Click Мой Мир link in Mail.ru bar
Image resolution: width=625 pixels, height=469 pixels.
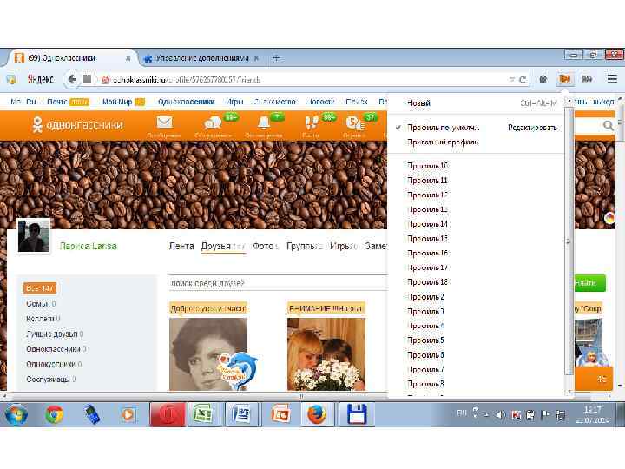point(117,102)
